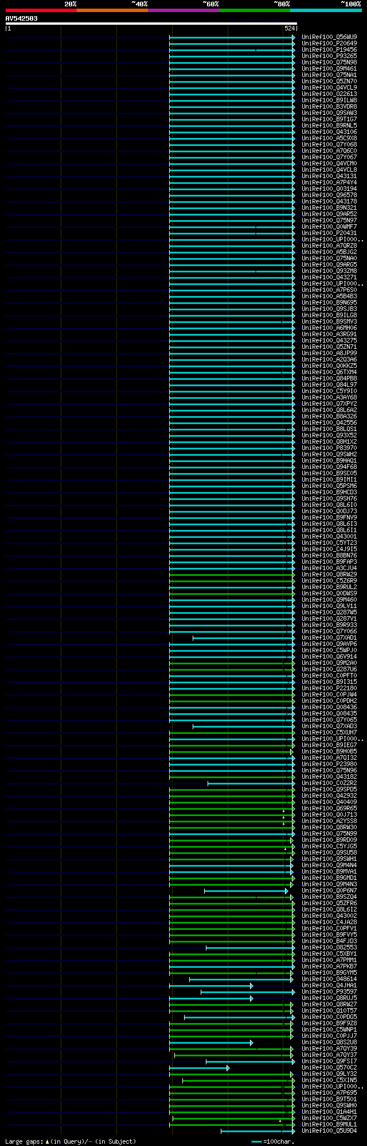The image size is (367, 1146).
Task: Open hit UniRef100_C5YJG5
Action: tap(329, 846)
